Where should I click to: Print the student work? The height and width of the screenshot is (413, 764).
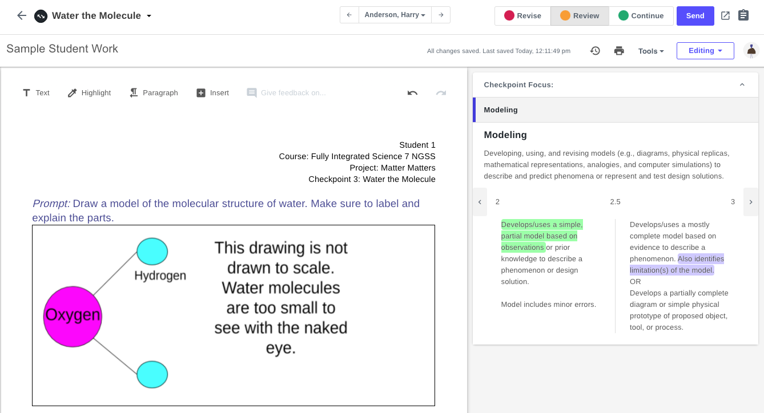click(x=619, y=51)
